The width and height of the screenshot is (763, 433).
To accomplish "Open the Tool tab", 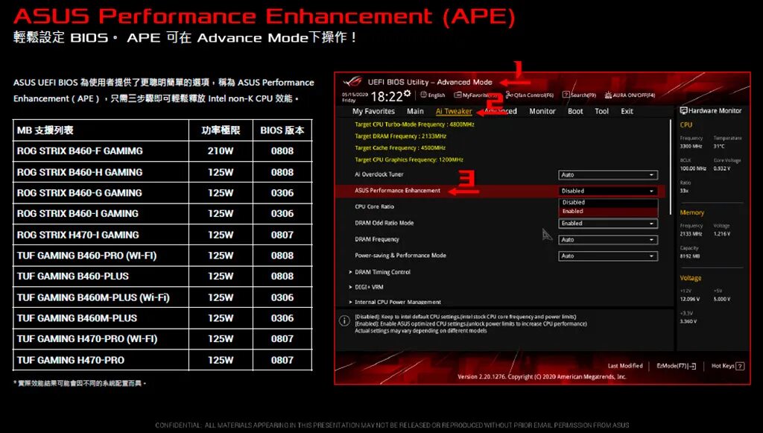I will (x=601, y=111).
